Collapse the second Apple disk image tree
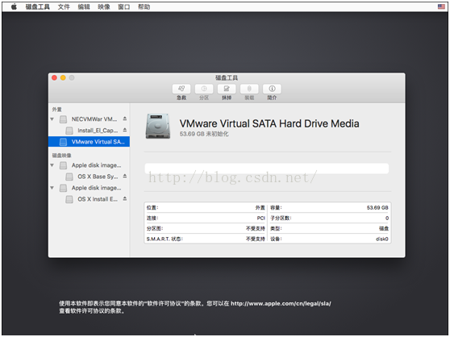The width and height of the screenshot is (450, 337). 52,188
